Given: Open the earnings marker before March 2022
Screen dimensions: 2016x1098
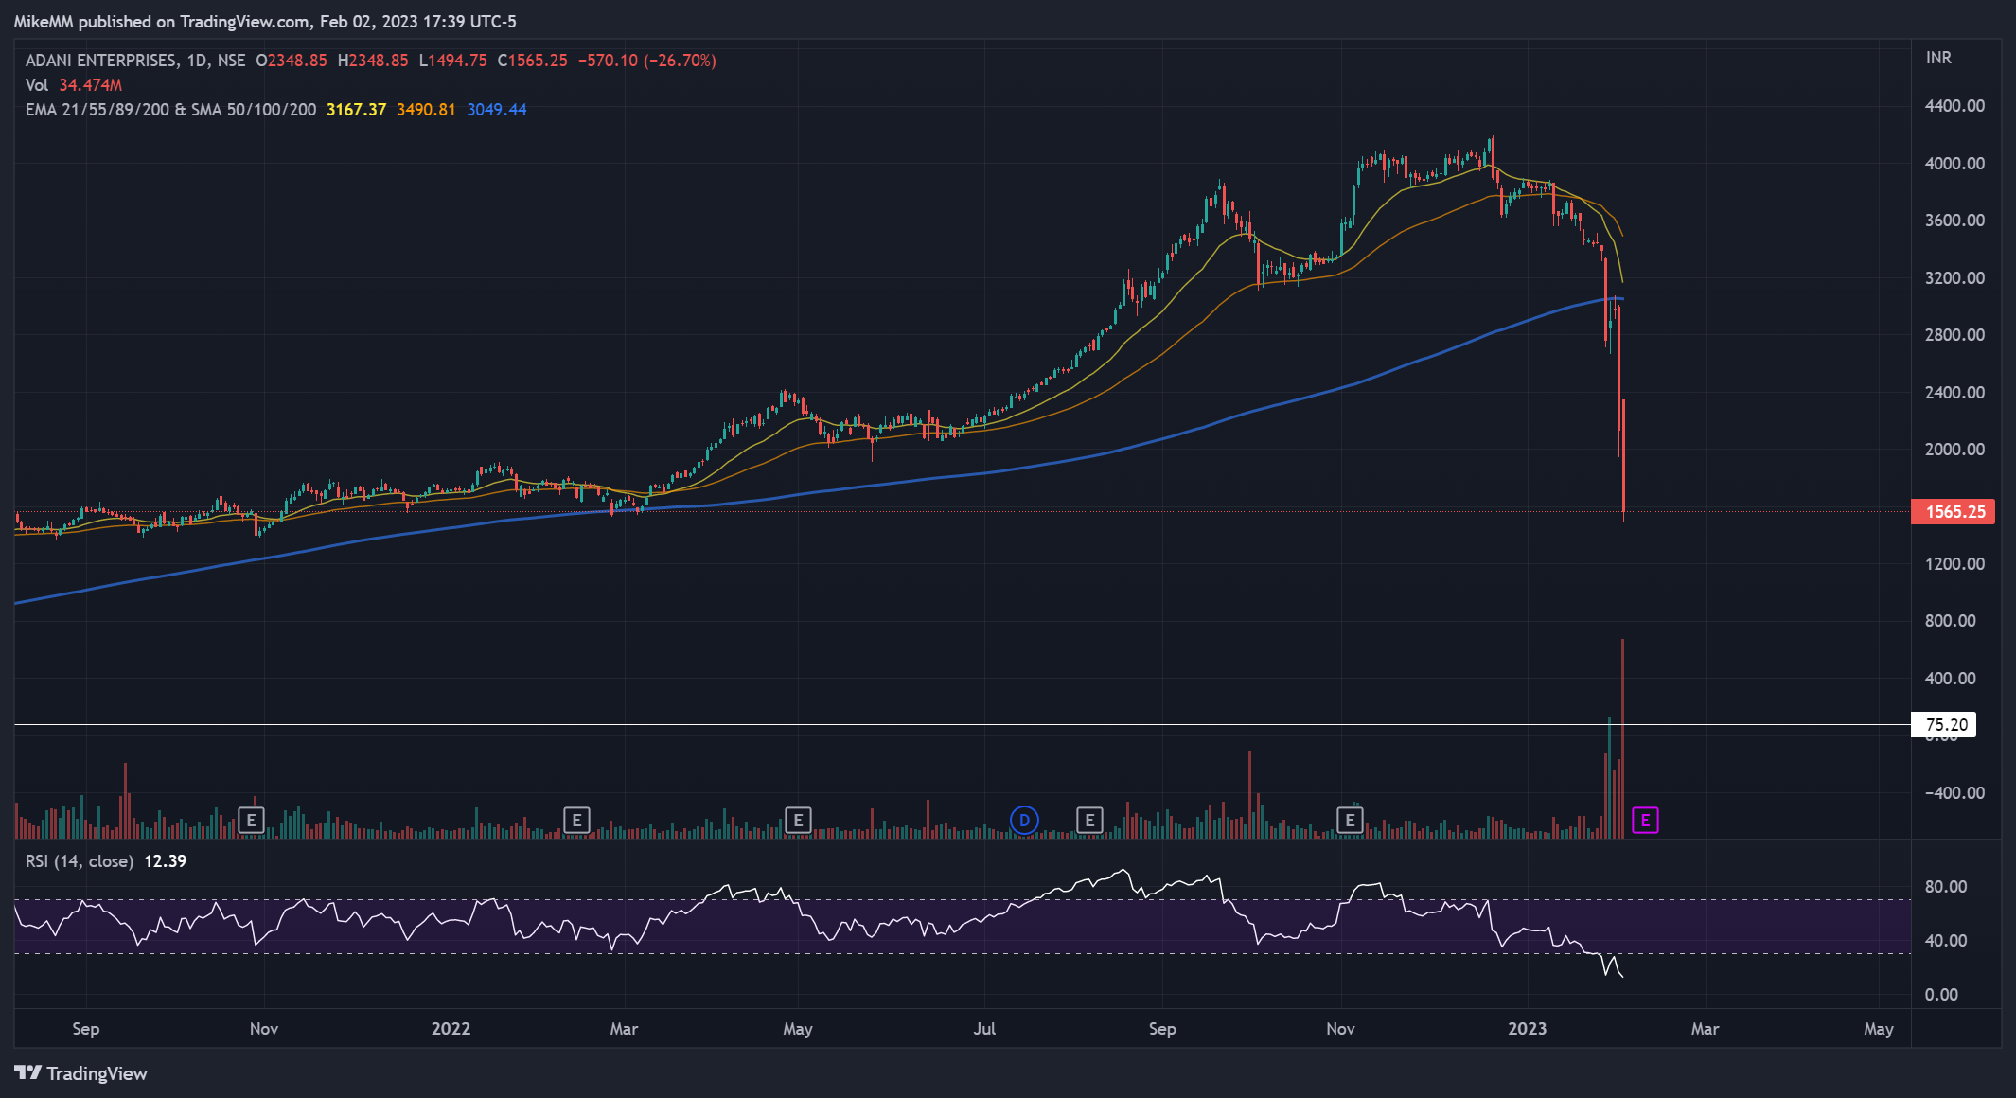Looking at the screenshot, I should point(576,820).
